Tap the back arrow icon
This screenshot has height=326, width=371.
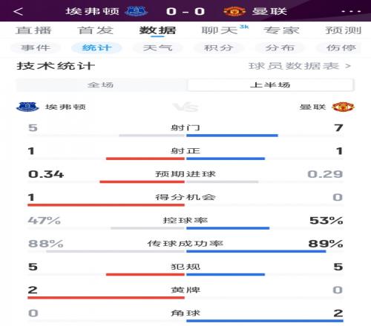(19, 11)
